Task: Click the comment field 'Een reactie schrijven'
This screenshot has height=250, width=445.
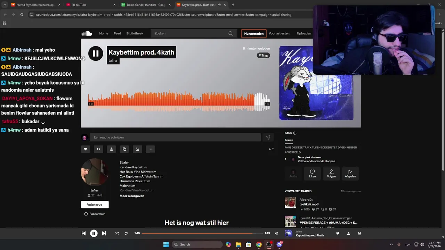Action: pyautogui.click(x=175, y=137)
